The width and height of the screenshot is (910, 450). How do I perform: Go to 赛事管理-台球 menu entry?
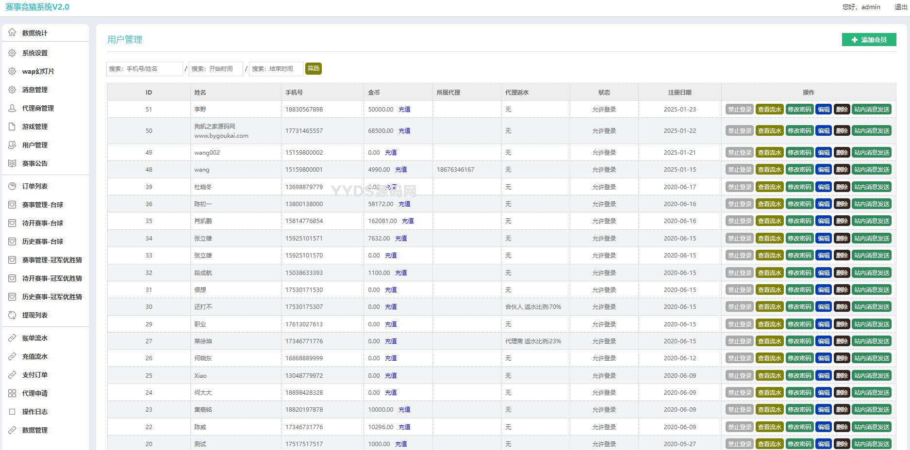[43, 205]
